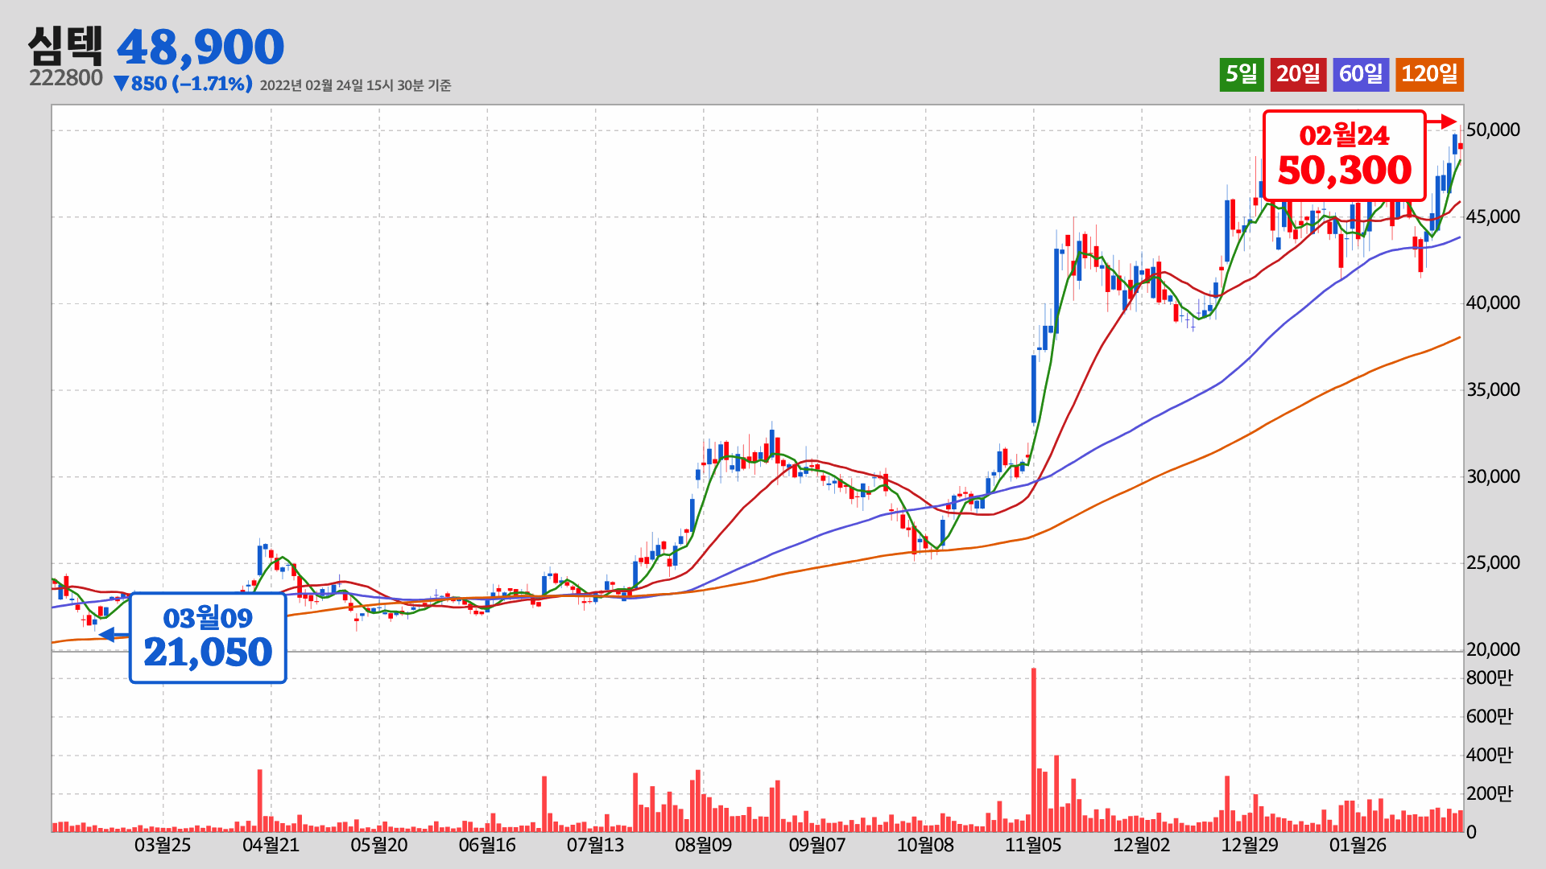Click the 08월09 date axis label
This screenshot has width=1546, height=869.
(x=703, y=846)
